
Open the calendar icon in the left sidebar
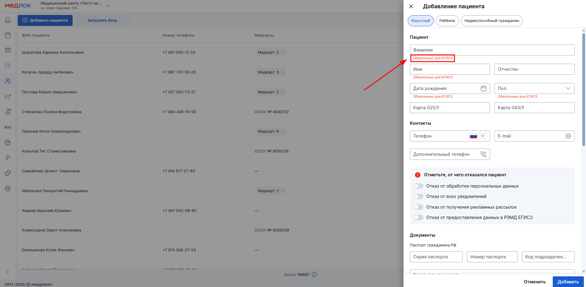[8, 35]
